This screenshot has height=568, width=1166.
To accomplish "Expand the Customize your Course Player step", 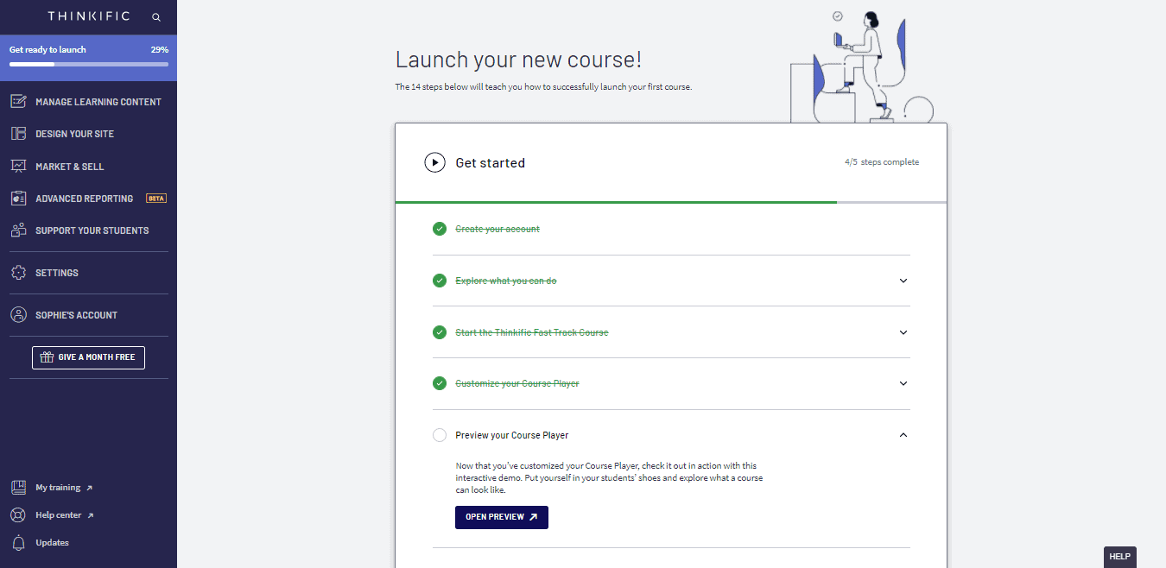I will [903, 383].
